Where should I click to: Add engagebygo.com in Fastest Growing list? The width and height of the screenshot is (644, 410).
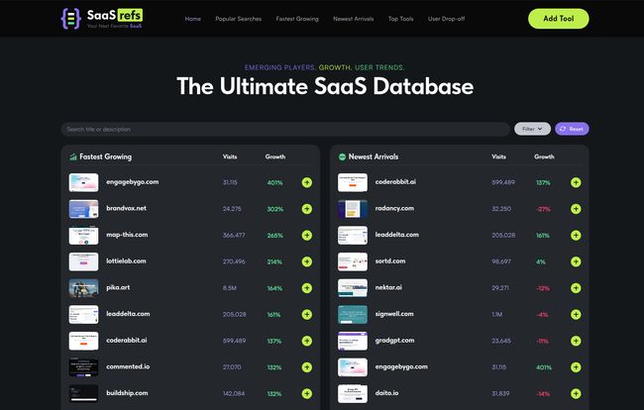click(307, 182)
